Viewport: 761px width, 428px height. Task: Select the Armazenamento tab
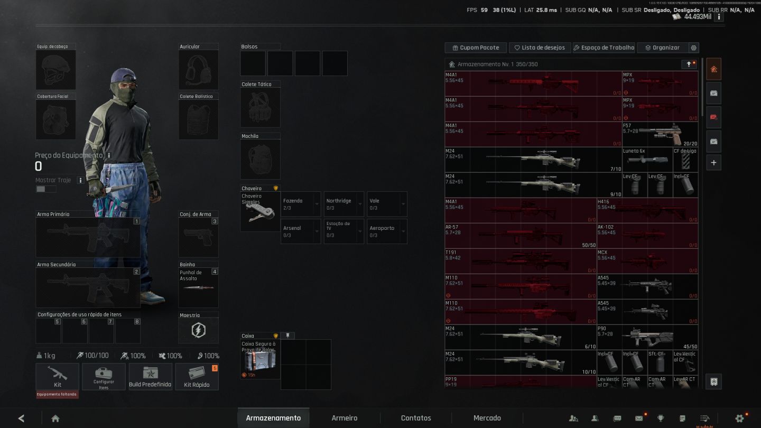click(273, 418)
